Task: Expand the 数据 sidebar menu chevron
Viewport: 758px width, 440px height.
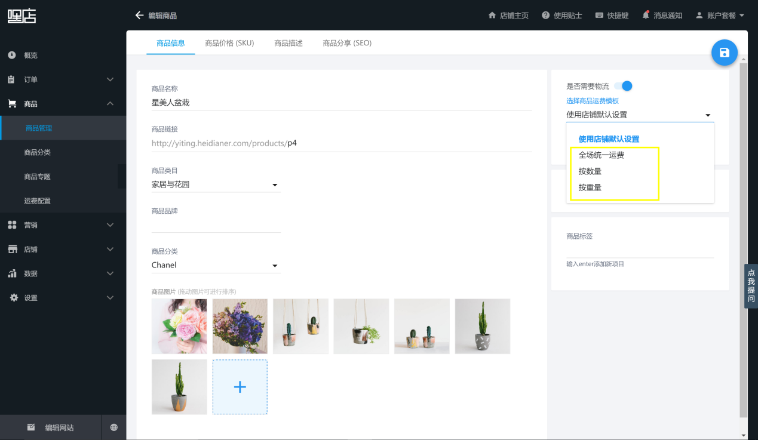Action: [x=110, y=273]
